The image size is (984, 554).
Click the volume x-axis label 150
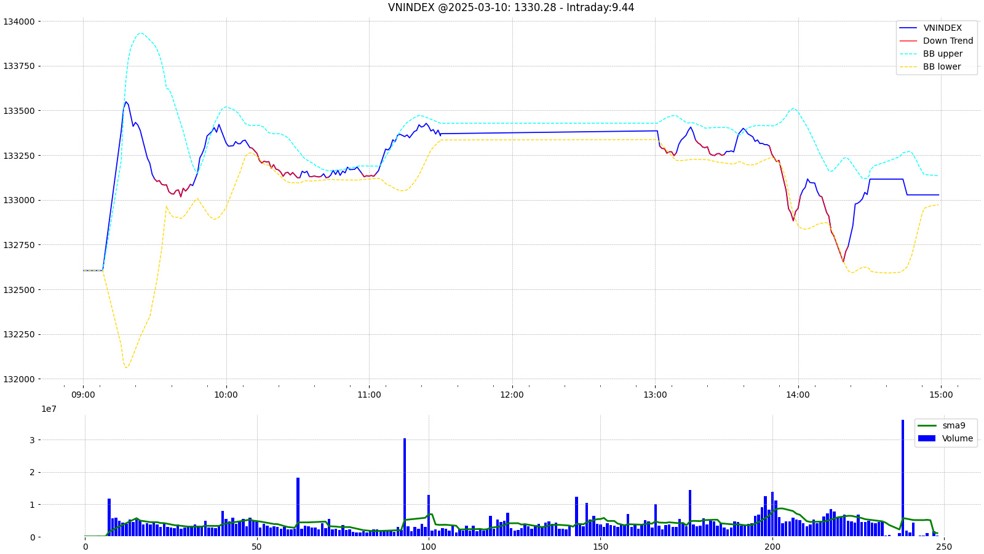pyautogui.click(x=600, y=547)
